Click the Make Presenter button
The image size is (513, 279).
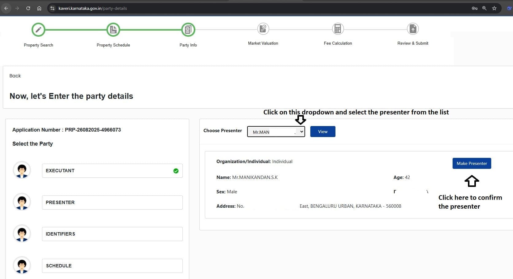[472, 163]
